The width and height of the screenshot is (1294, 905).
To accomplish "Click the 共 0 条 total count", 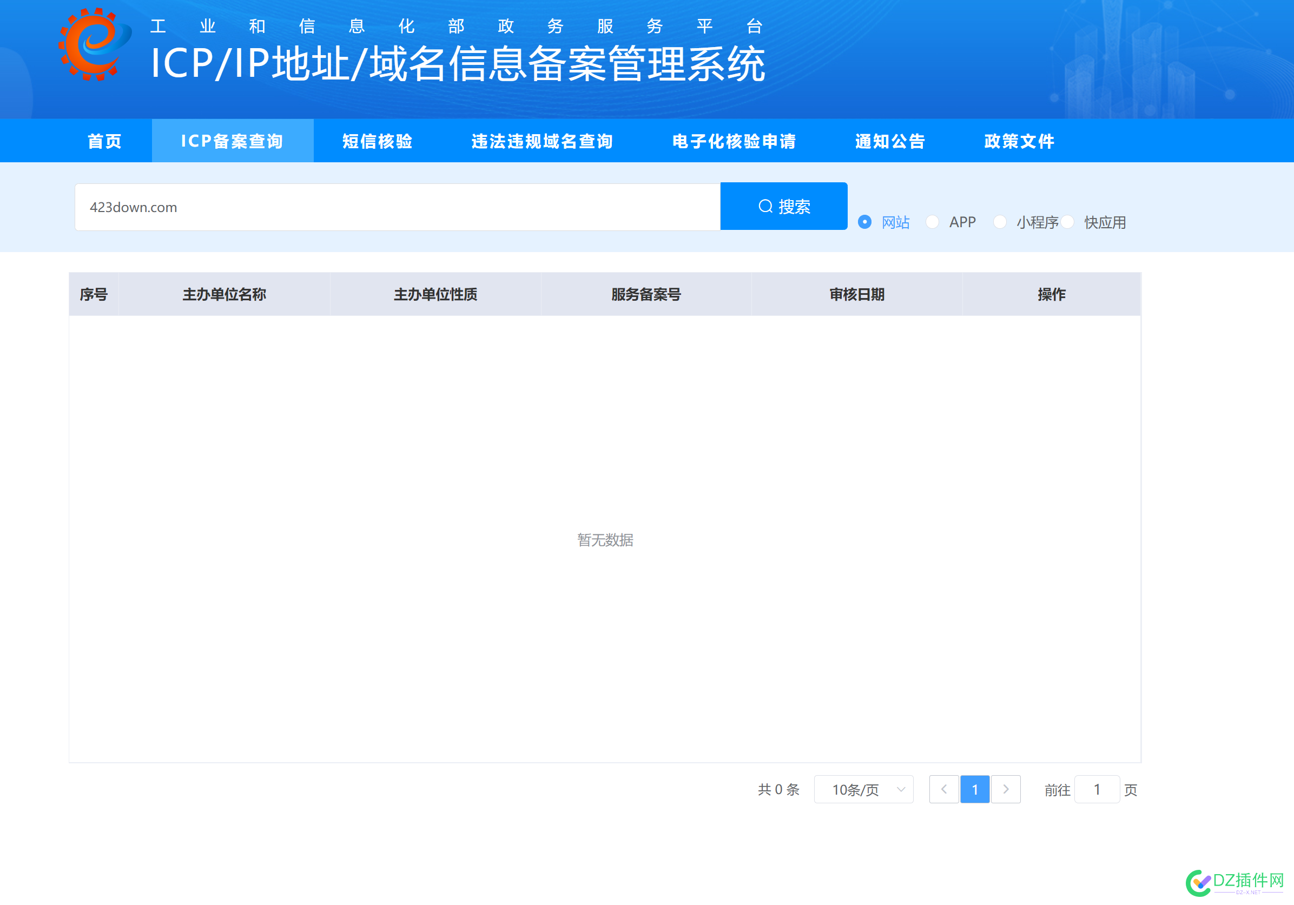I will click(778, 789).
